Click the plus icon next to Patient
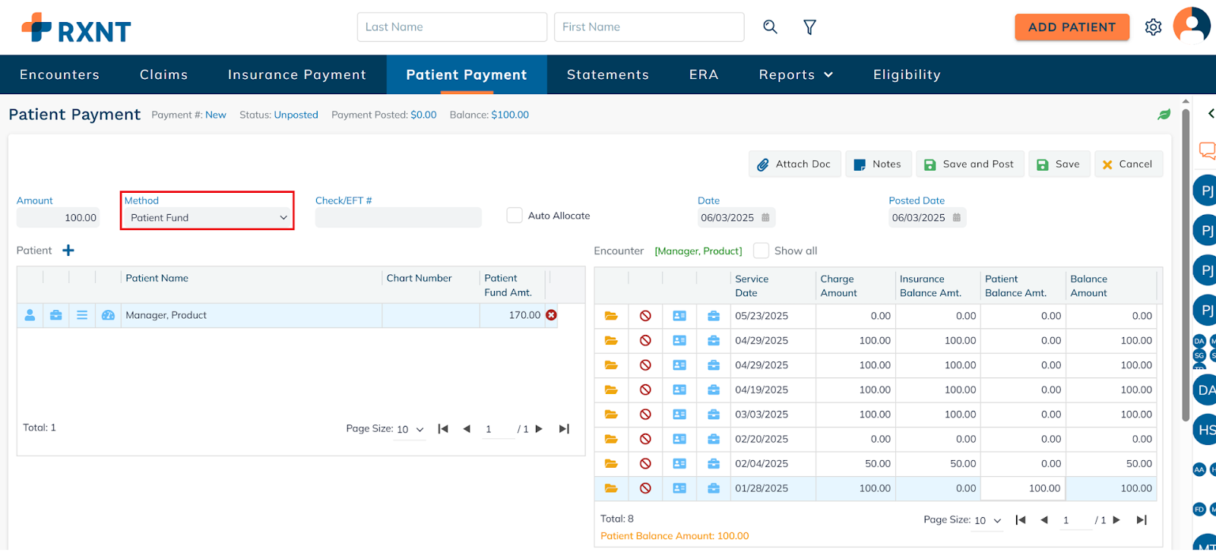 pyautogui.click(x=68, y=251)
